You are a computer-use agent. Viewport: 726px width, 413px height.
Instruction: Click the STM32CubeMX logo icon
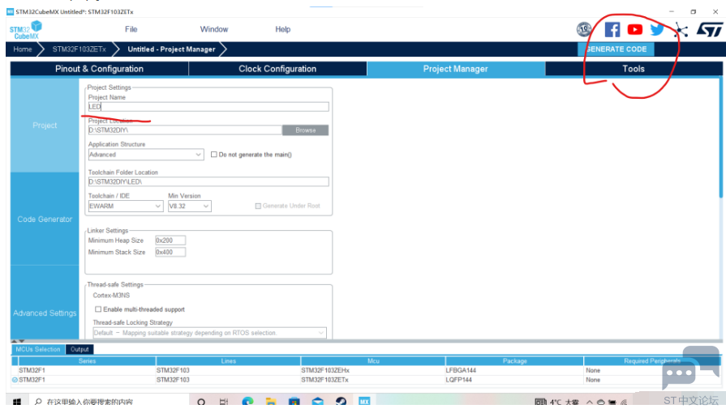pos(26,30)
